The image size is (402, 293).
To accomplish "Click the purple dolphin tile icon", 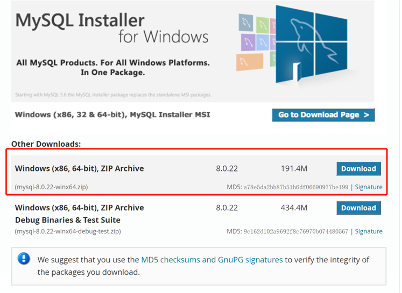I will pyautogui.click(x=248, y=42).
